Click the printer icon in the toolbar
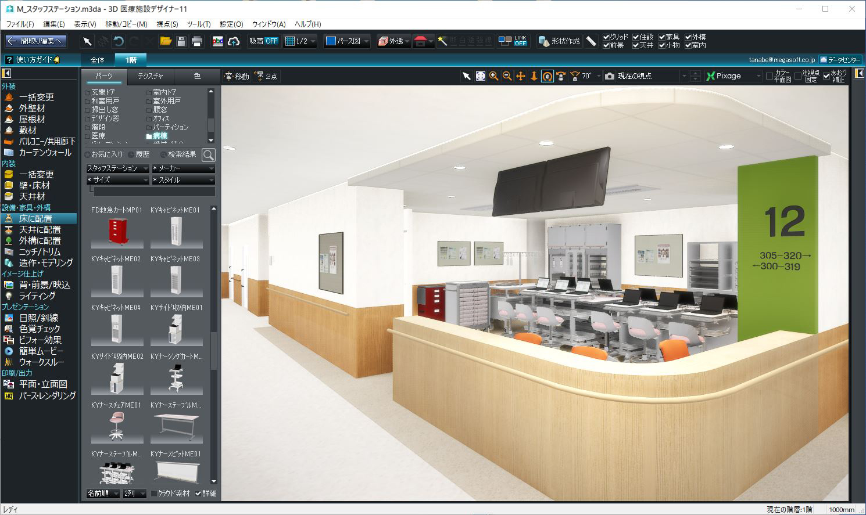This screenshot has width=866, height=515. (x=197, y=41)
